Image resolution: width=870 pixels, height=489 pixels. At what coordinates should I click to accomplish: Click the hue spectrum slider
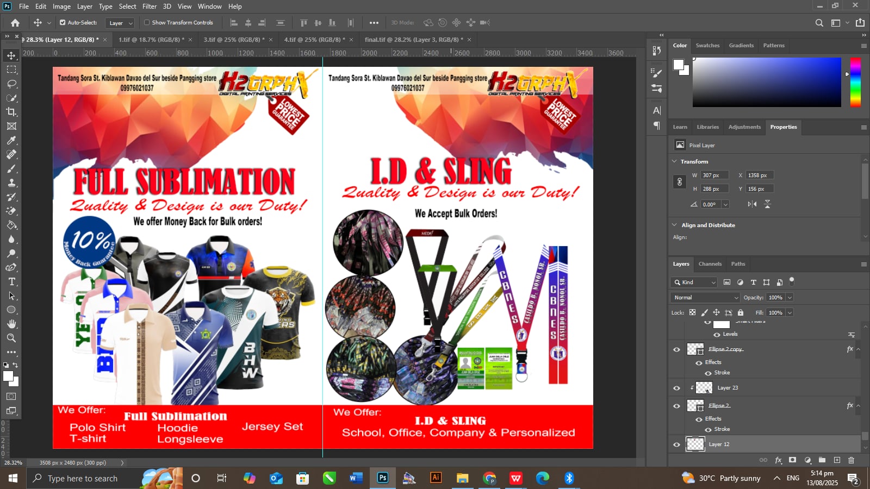[855, 82]
